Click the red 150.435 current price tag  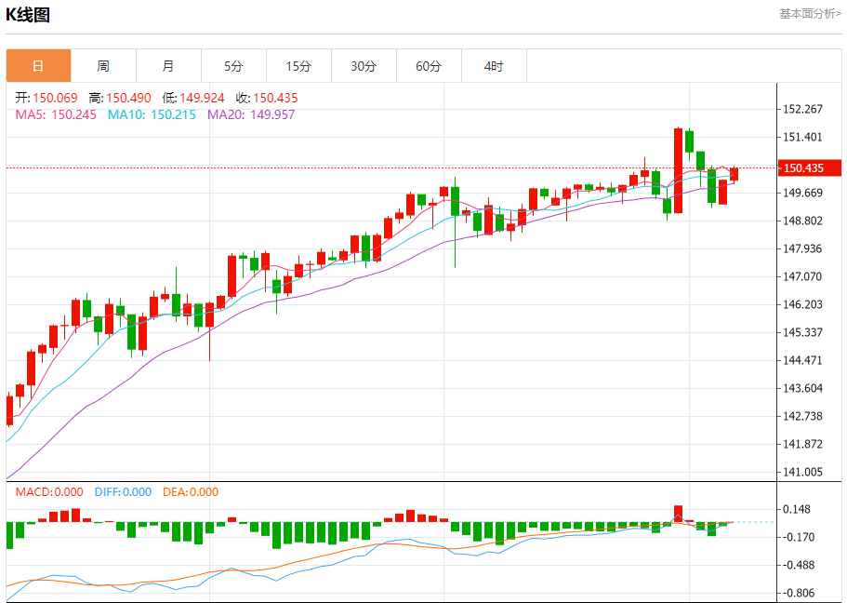pyautogui.click(x=810, y=168)
